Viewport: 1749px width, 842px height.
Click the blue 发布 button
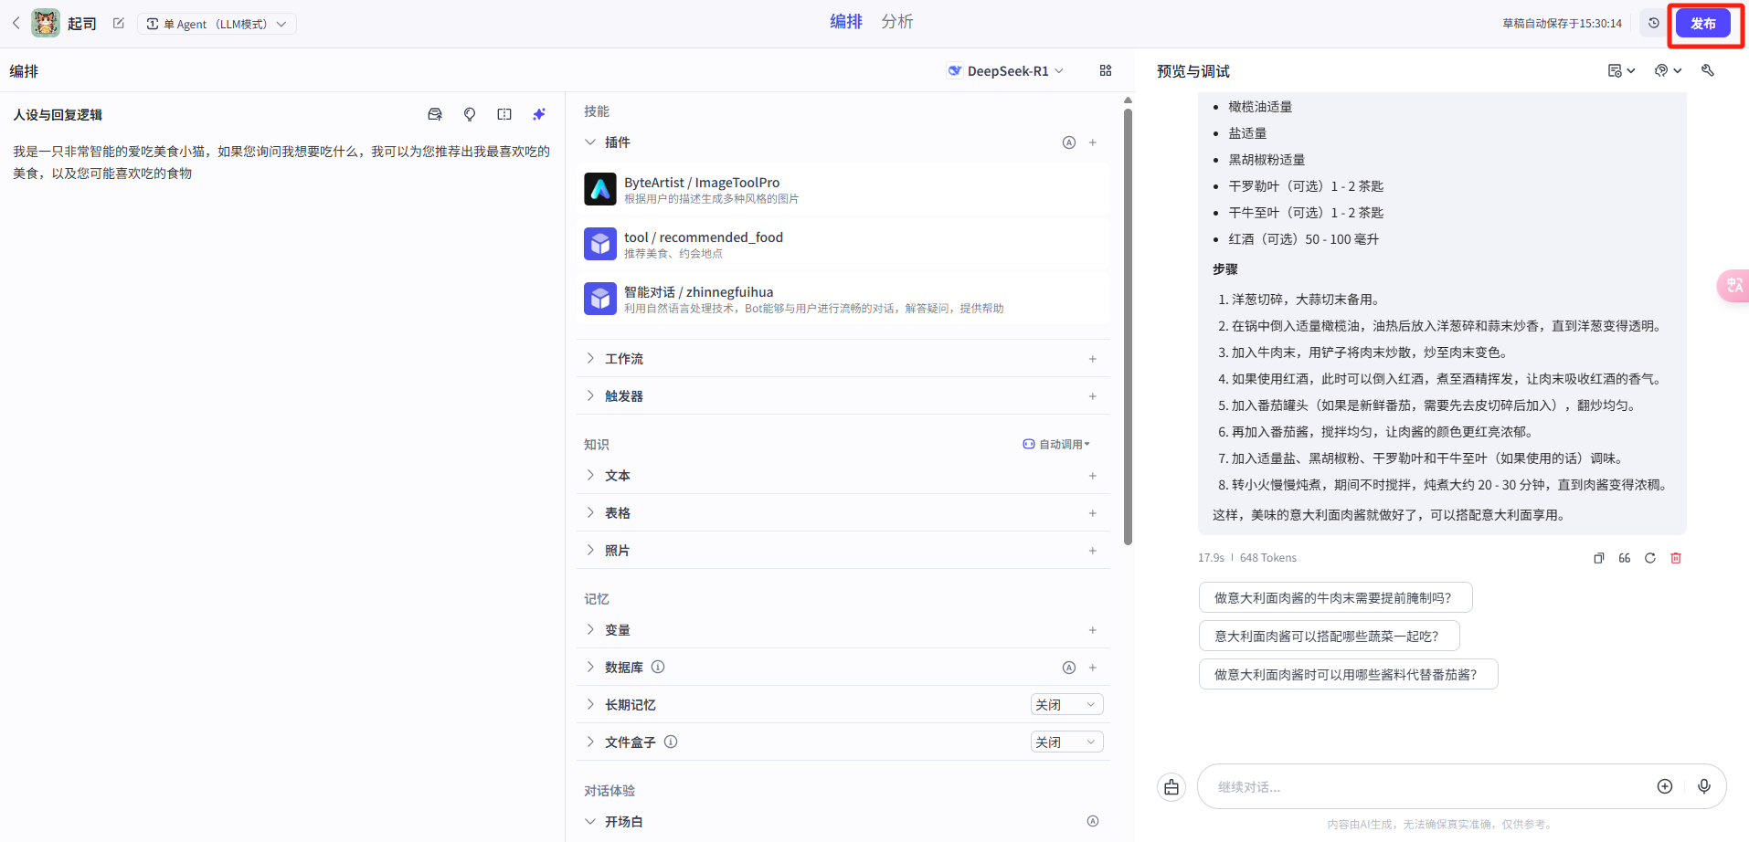point(1702,24)
